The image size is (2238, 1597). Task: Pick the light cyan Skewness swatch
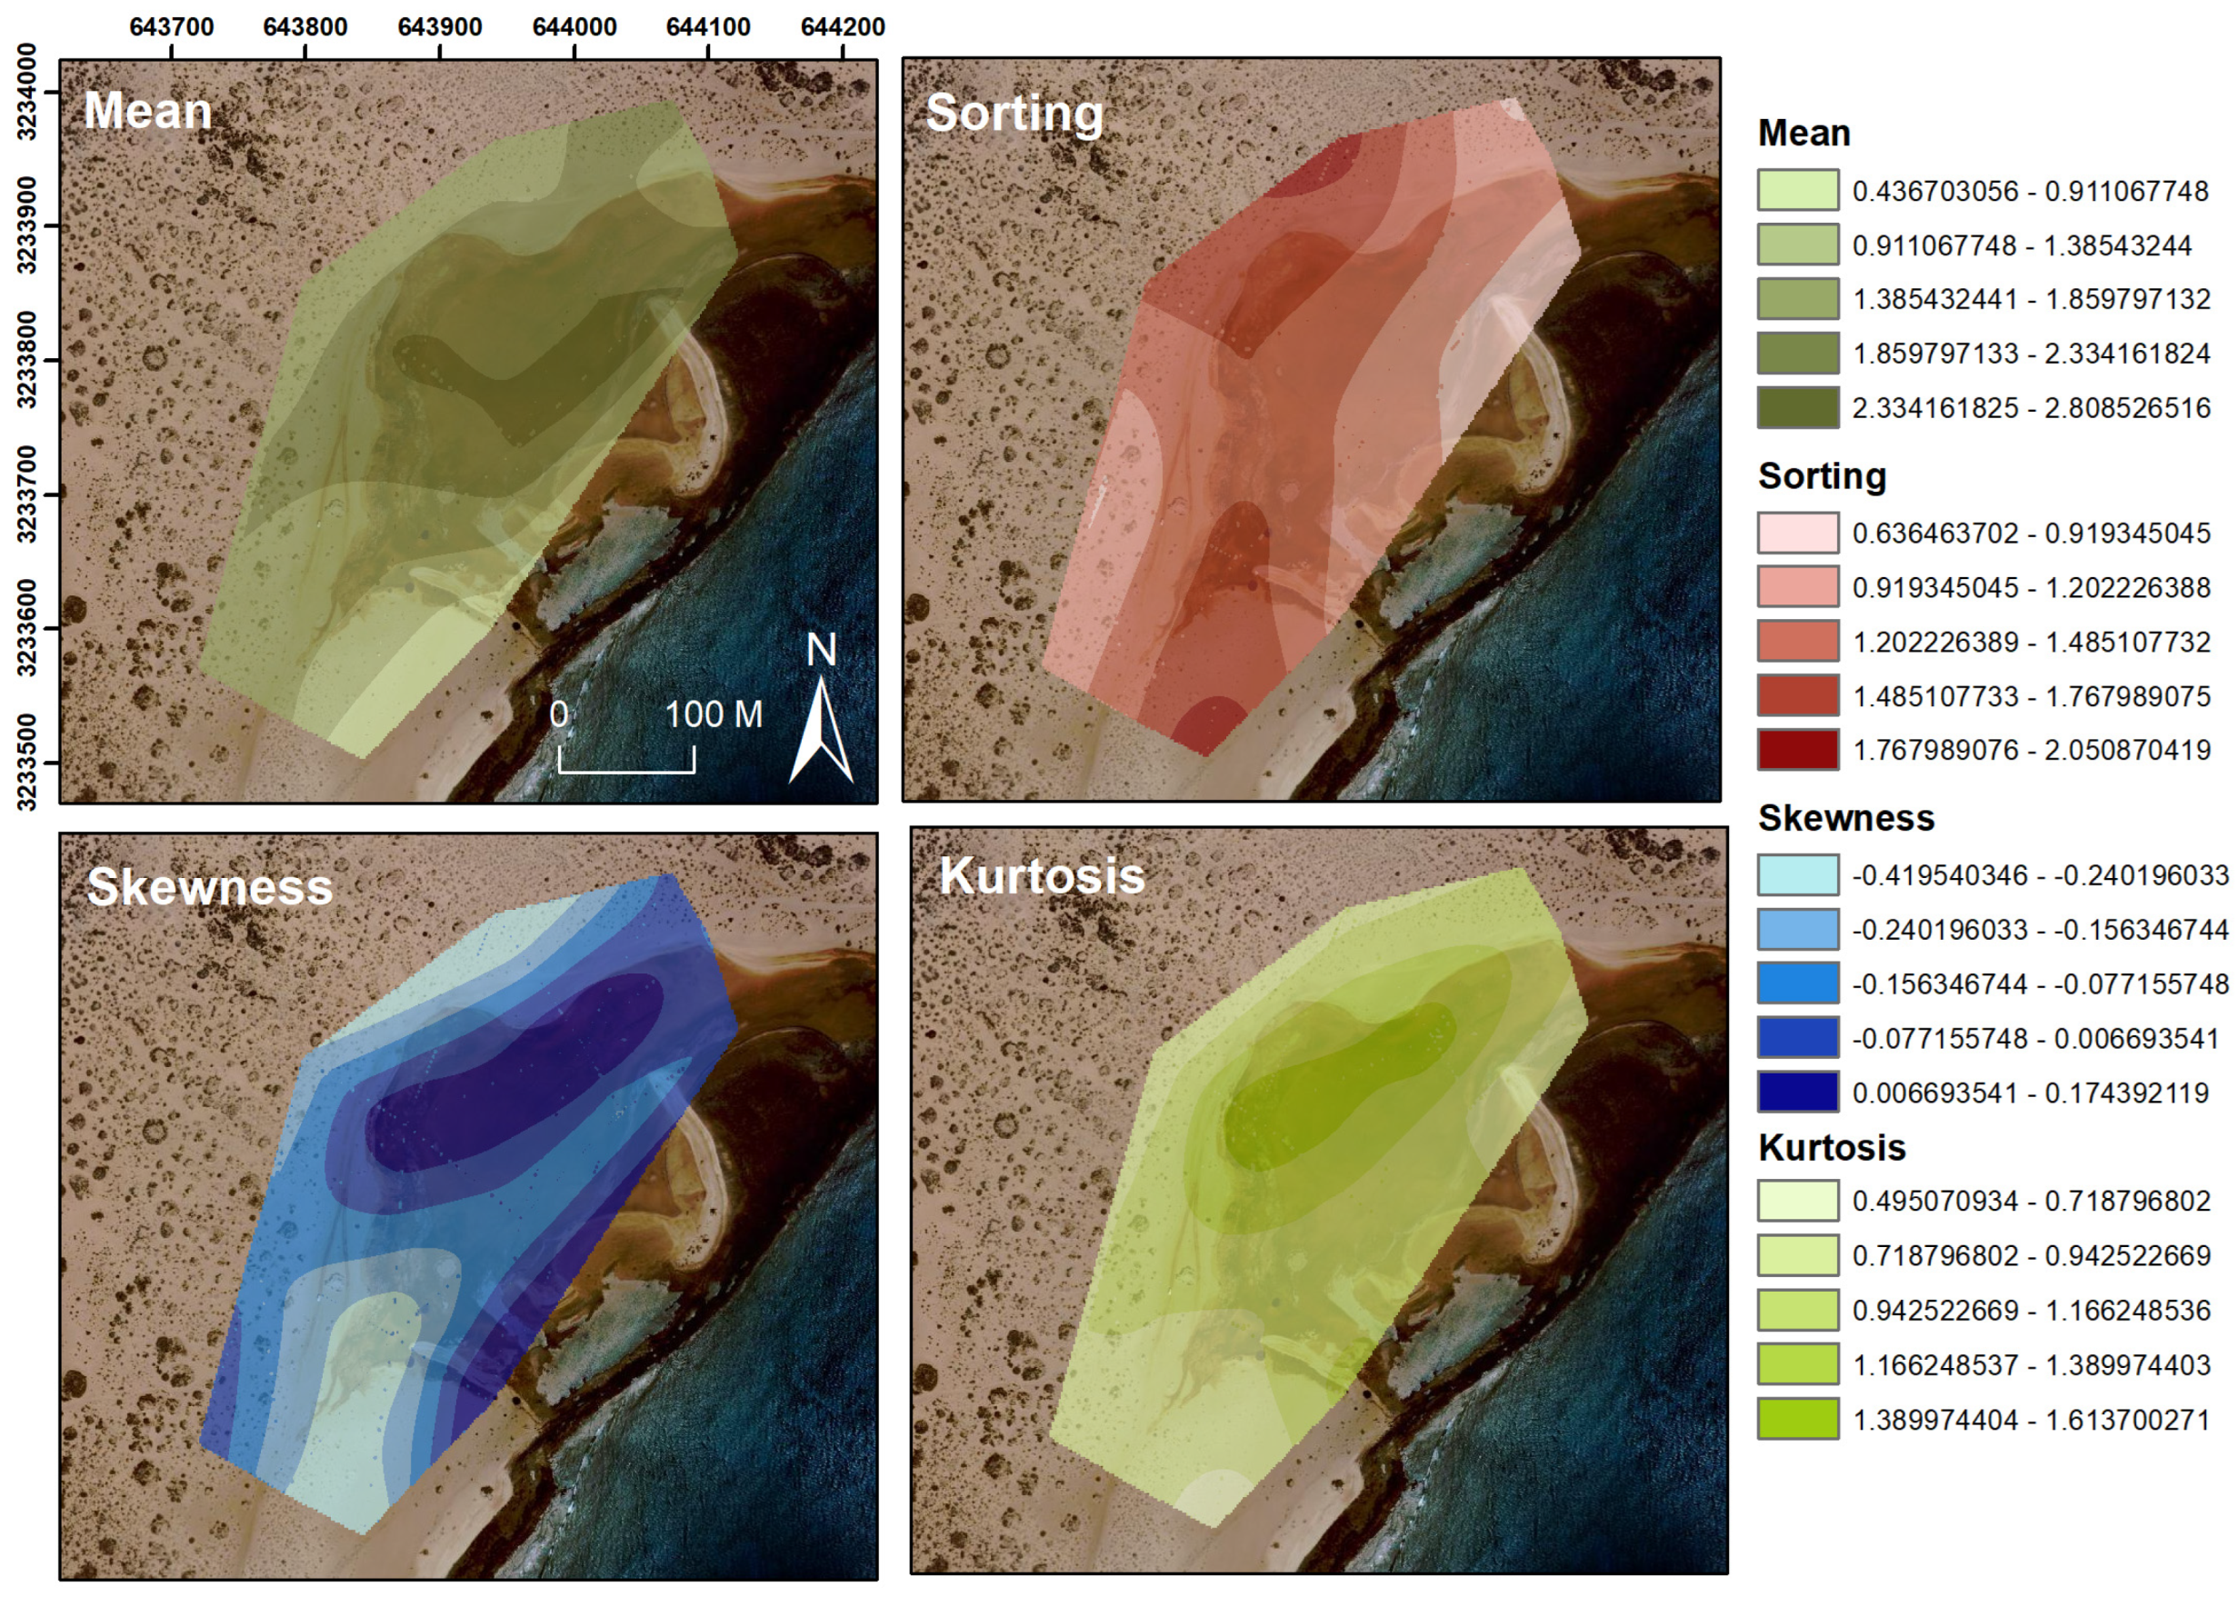click(x=1797, y=874)
